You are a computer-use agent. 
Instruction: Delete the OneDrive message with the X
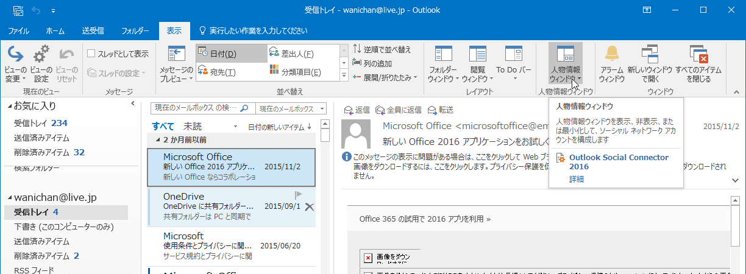point(308,207)
